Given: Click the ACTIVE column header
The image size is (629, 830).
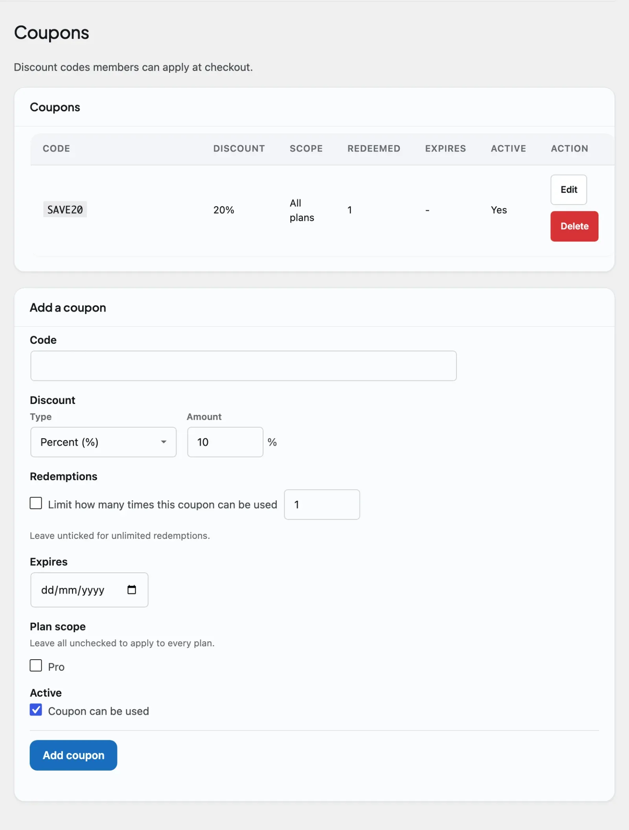Looking at the screenshot, I should coord(508,149).
